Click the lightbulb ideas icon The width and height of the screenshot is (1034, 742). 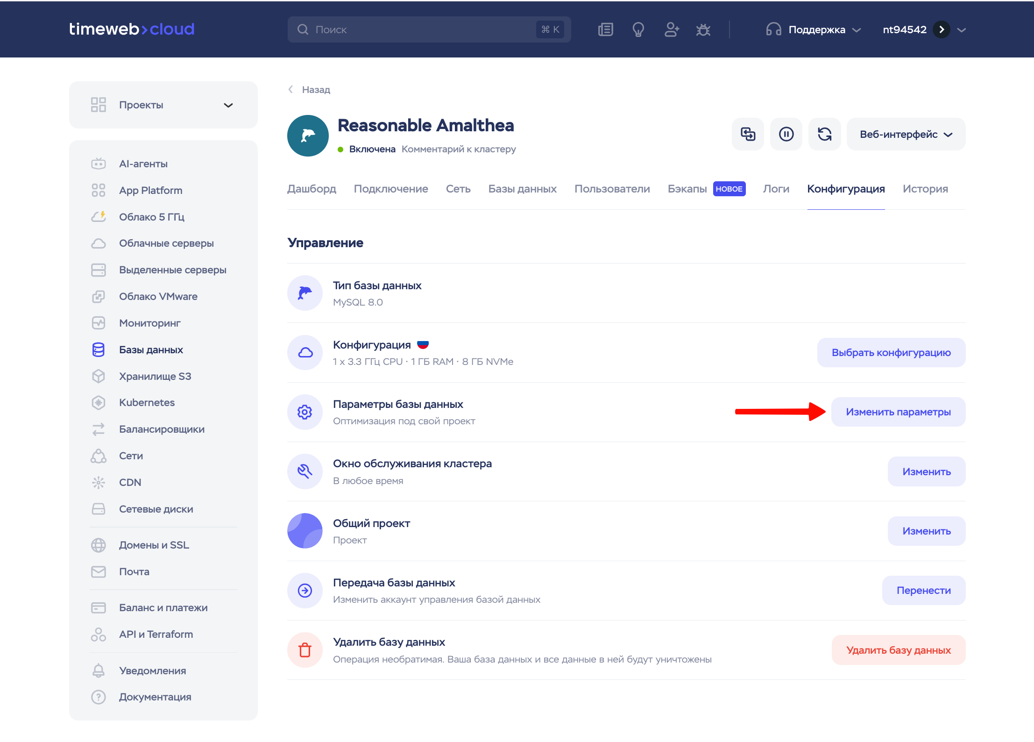pos(638,29)
